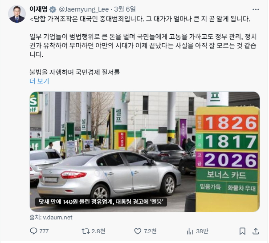The width and height of the screenshot is (269, 243).
Task: Open the view analytics bar chart icon
Action: tap(190, 231)
